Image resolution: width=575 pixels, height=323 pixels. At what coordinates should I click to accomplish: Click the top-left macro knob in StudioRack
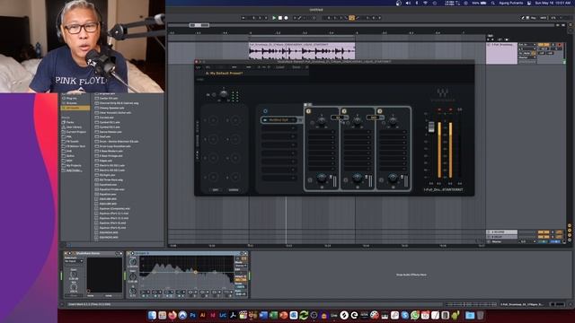213,120
